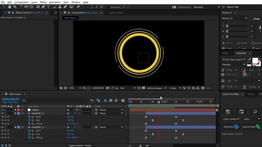Click the Add bind button
The width and height of the screenshot is (262, 147).
click(x=231, y=127)
